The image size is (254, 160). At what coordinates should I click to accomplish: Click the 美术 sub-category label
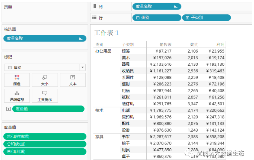(126, 58)
